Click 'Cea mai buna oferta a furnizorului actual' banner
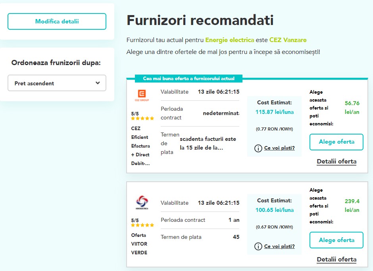The image size is (373, 271). [188, 79]
